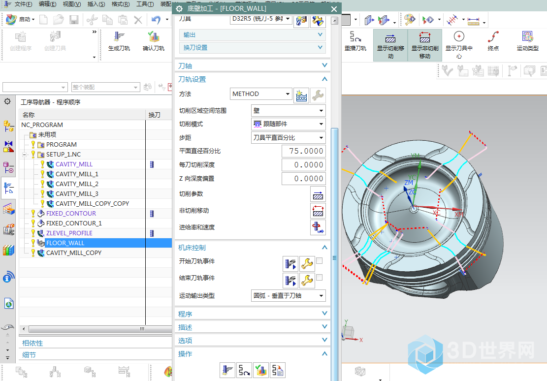
Task: Collapse the SETUP_1.NC tree node
Action: tap(24, 154)
